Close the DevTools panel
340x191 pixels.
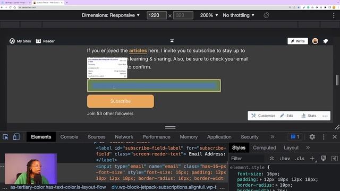point(335,137)
